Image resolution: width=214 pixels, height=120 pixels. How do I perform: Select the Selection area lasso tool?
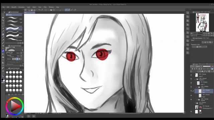click(x=3, y=26)
